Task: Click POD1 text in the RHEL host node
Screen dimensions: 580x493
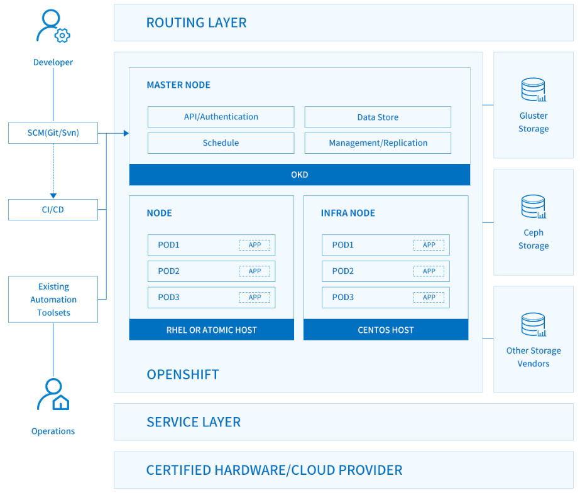Action: pyautogui.click(x=168, y=245)
